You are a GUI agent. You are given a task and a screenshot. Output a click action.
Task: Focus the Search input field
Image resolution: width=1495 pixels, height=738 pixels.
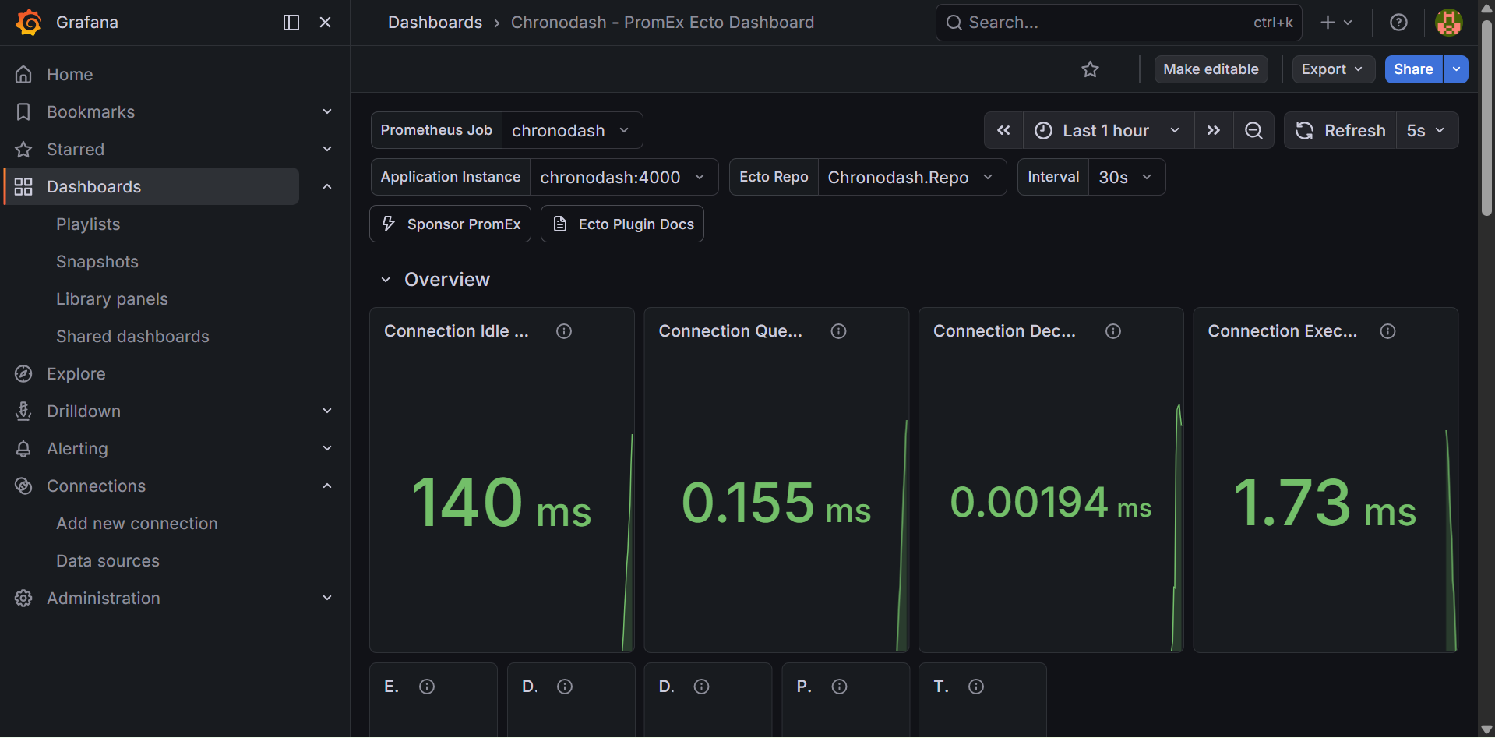click(1119, 23)
